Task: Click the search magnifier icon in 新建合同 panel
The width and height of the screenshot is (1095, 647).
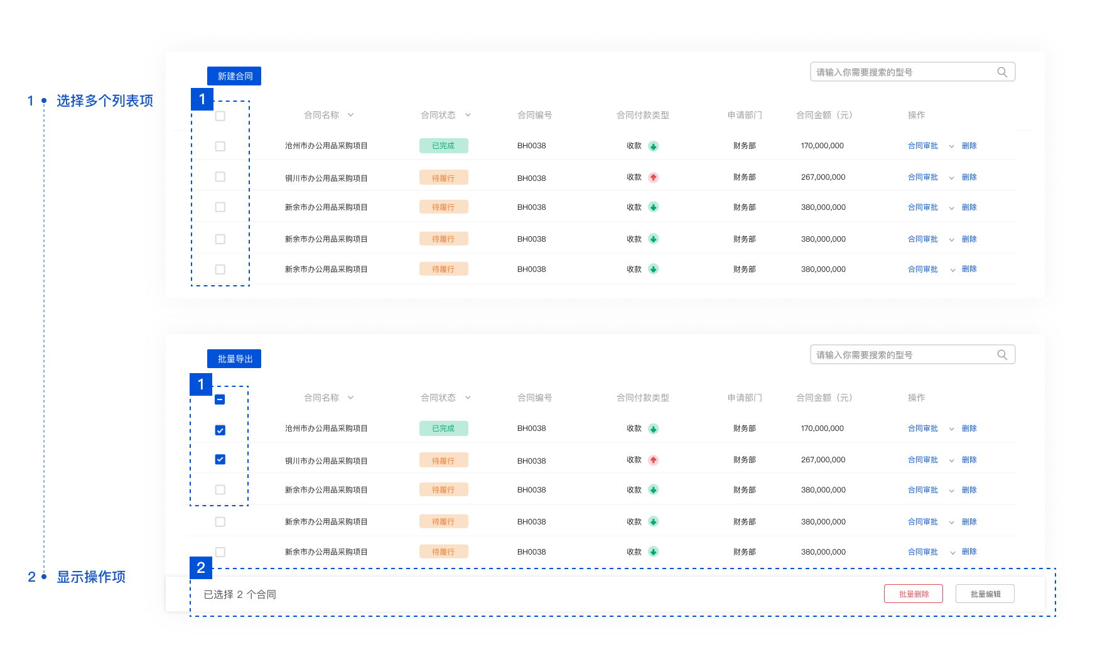Action: (1002, 72)
